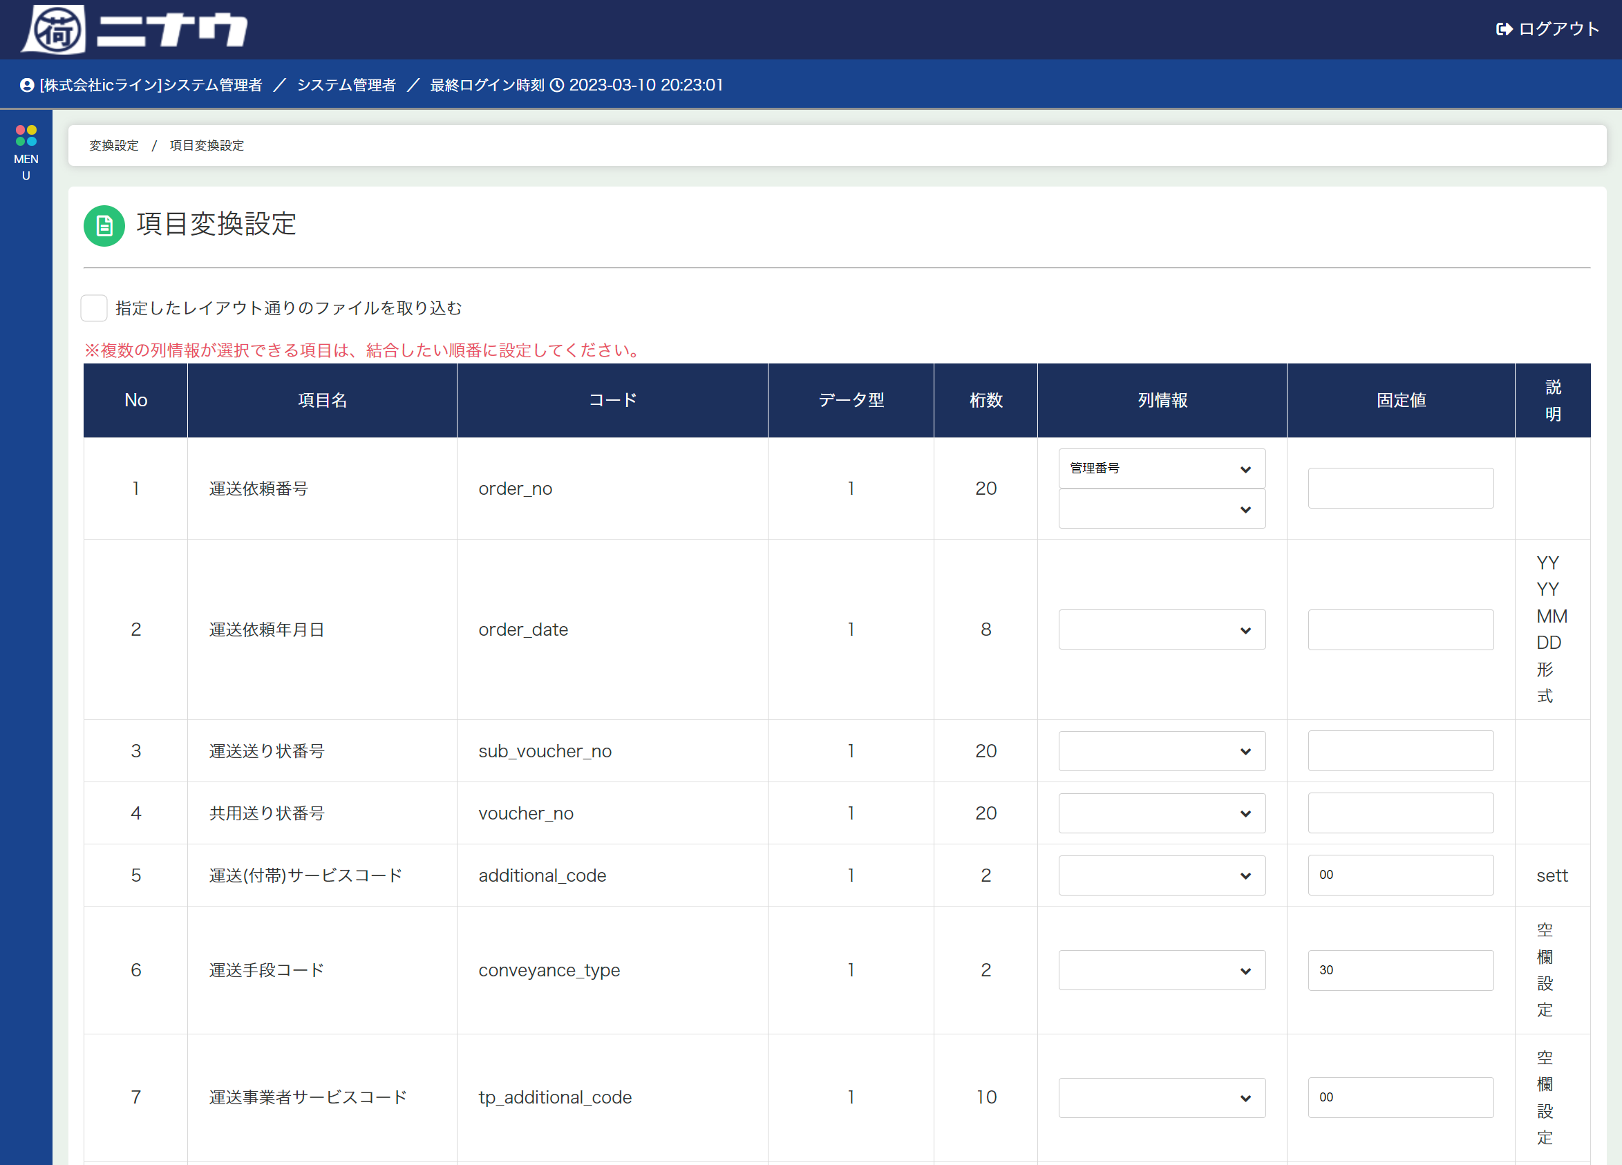Click the 変換設定 breadcrumb link
Screen dimensions: 1622x1165
click(114, 146)
